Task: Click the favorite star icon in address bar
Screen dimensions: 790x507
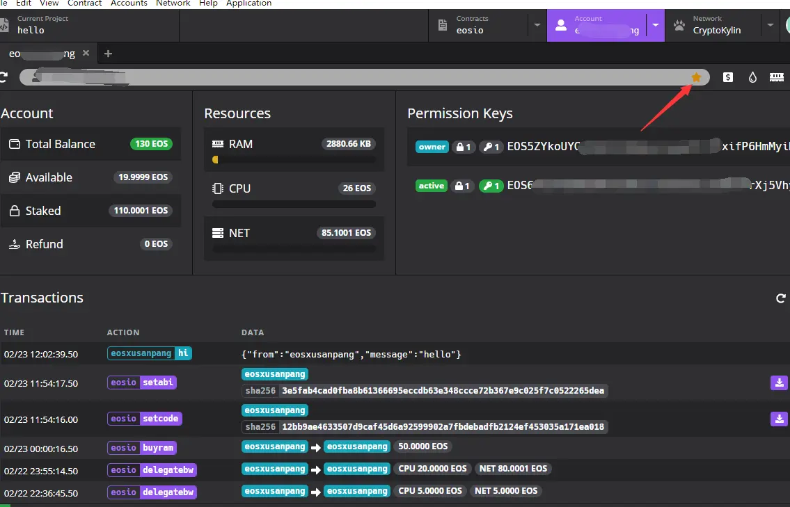Action: pyautogui.click(x=696, y=77)
